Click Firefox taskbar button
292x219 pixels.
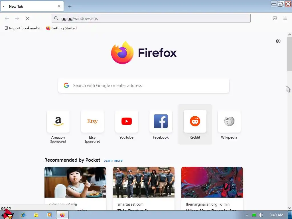coord(62,215)
